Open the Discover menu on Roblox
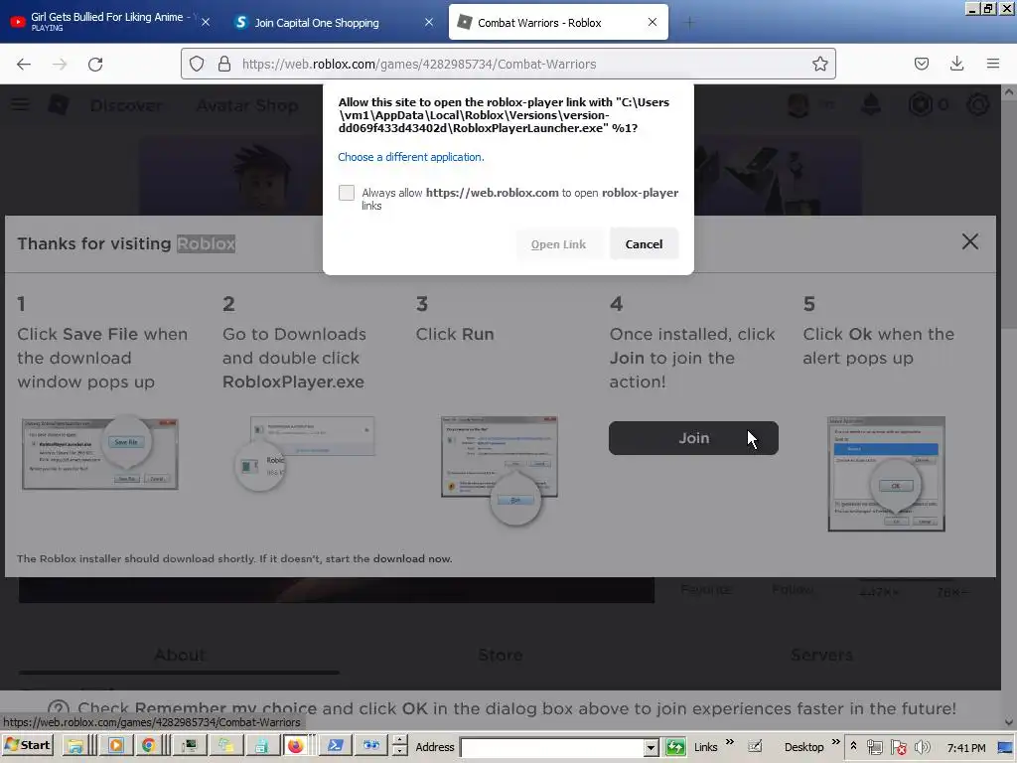Image resolution: width=1017 pixels, height=763 pixels. (126, 105)
